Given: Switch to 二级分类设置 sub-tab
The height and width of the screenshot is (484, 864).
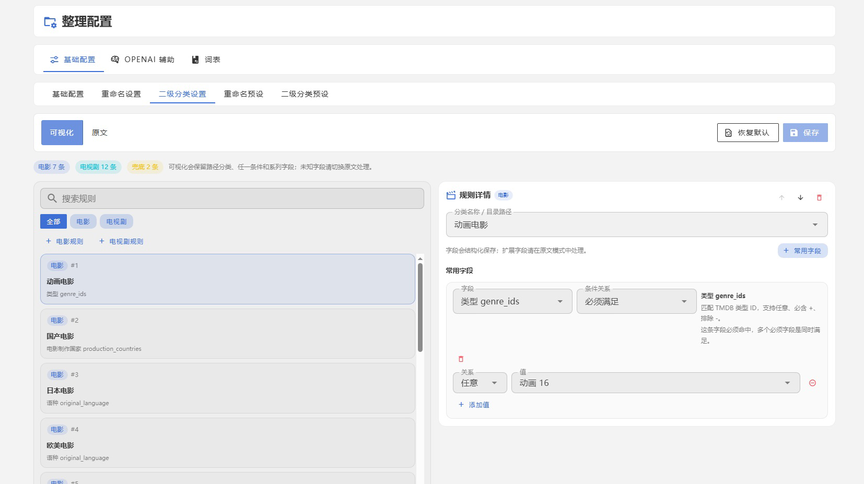Looking at the screenshot, I should coord(182,94).
